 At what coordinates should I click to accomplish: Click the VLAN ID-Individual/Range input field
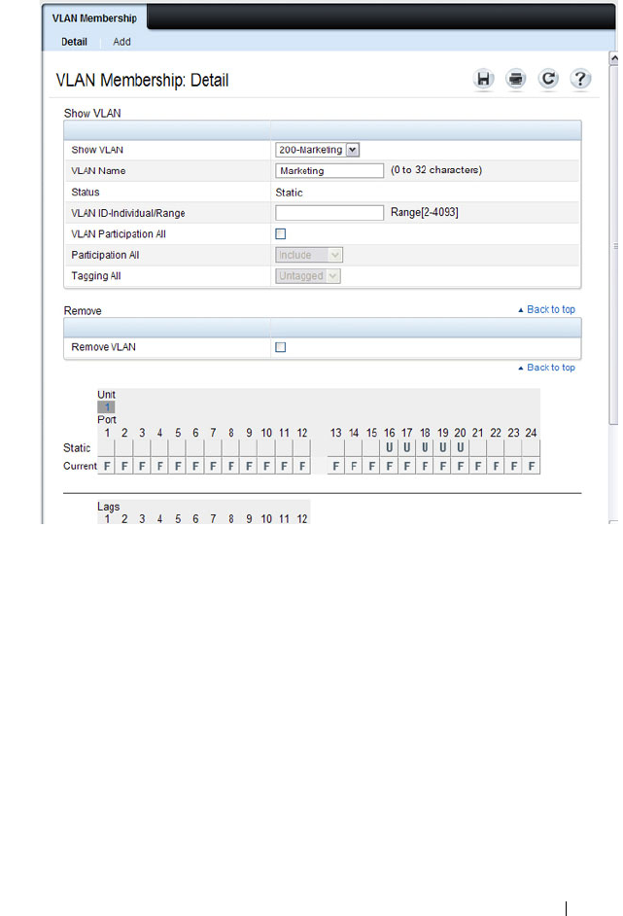329,213
